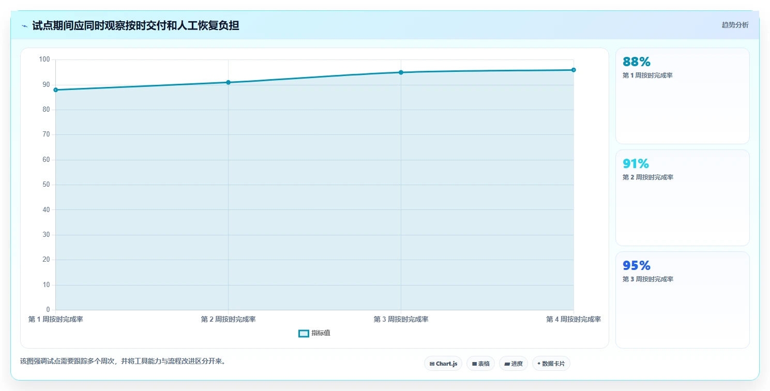Toggle the 指标值 legend swatch
The height and width of the screenshot is (391, 770).
click(x=304, y=334)
